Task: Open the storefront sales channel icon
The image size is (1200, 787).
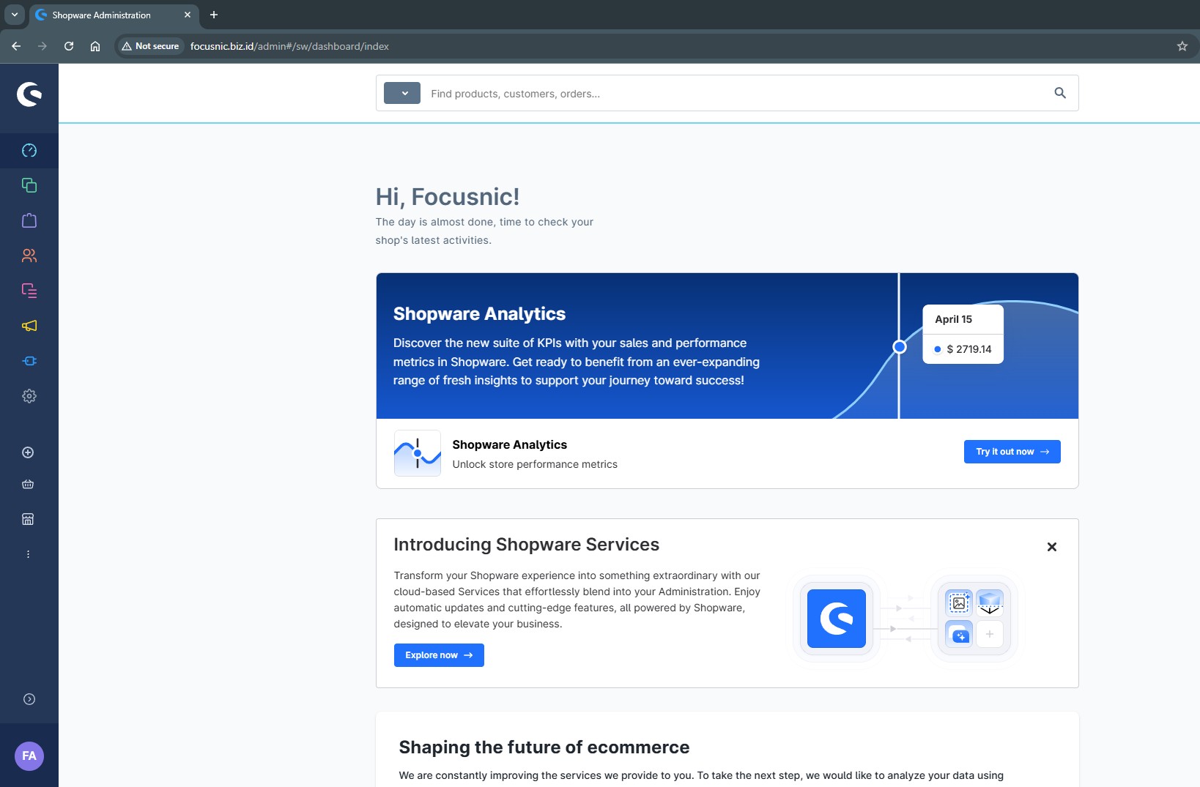Action: 28,519
